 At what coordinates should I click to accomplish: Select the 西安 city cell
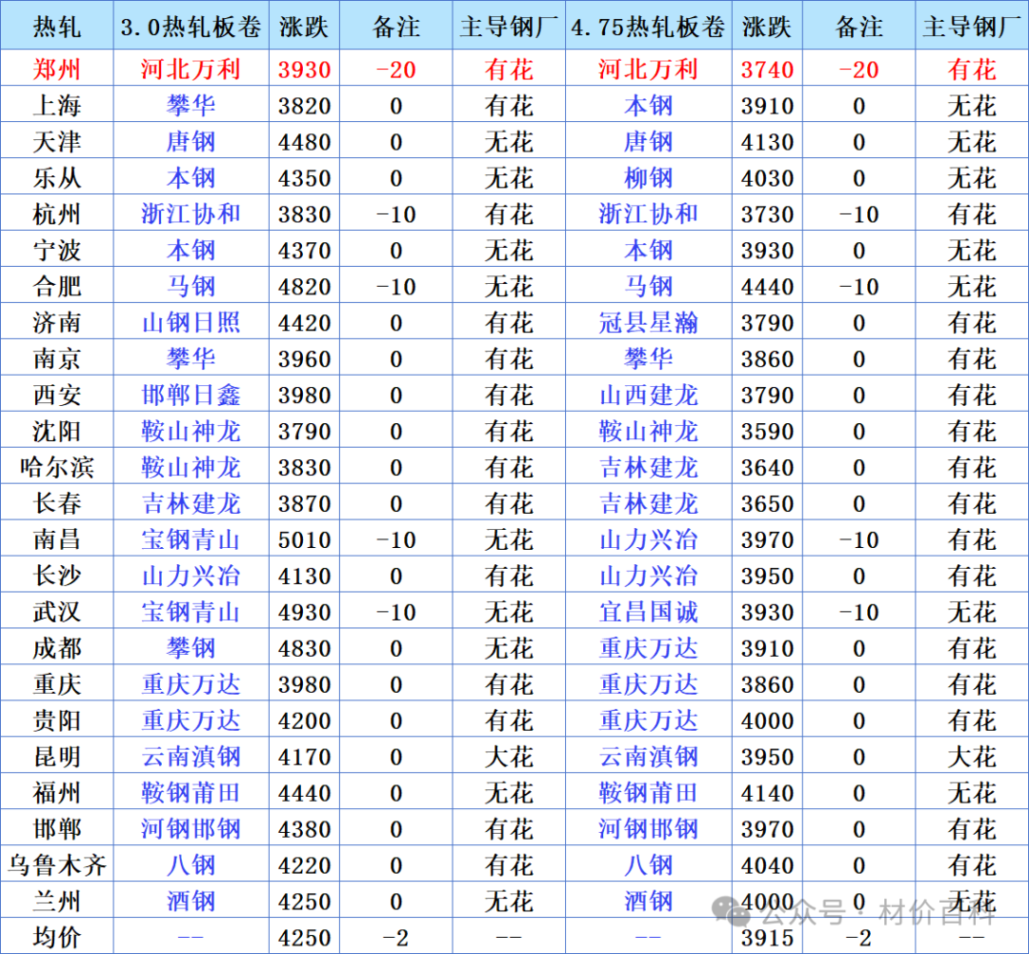click(57, 394)
